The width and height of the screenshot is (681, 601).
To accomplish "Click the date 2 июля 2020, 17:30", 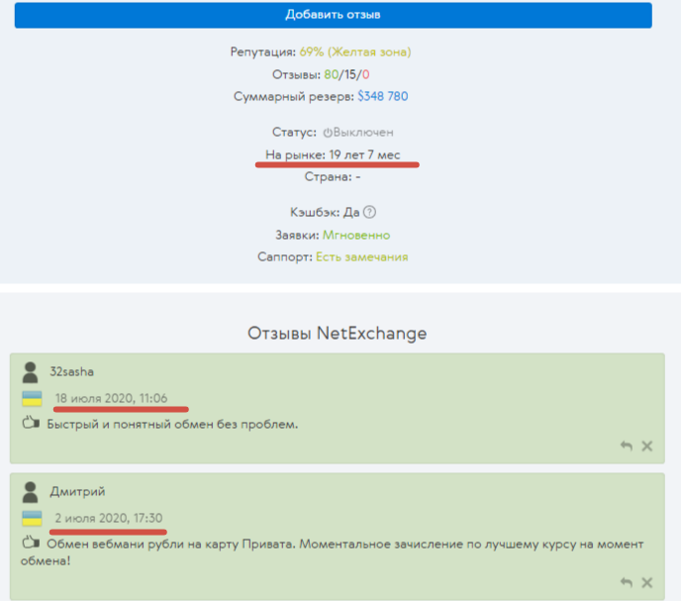I will 109,518.
